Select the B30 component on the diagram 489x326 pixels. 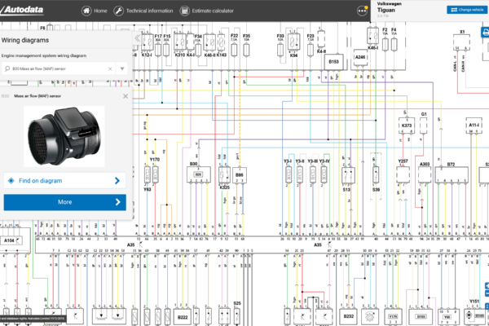coord(198,174)
